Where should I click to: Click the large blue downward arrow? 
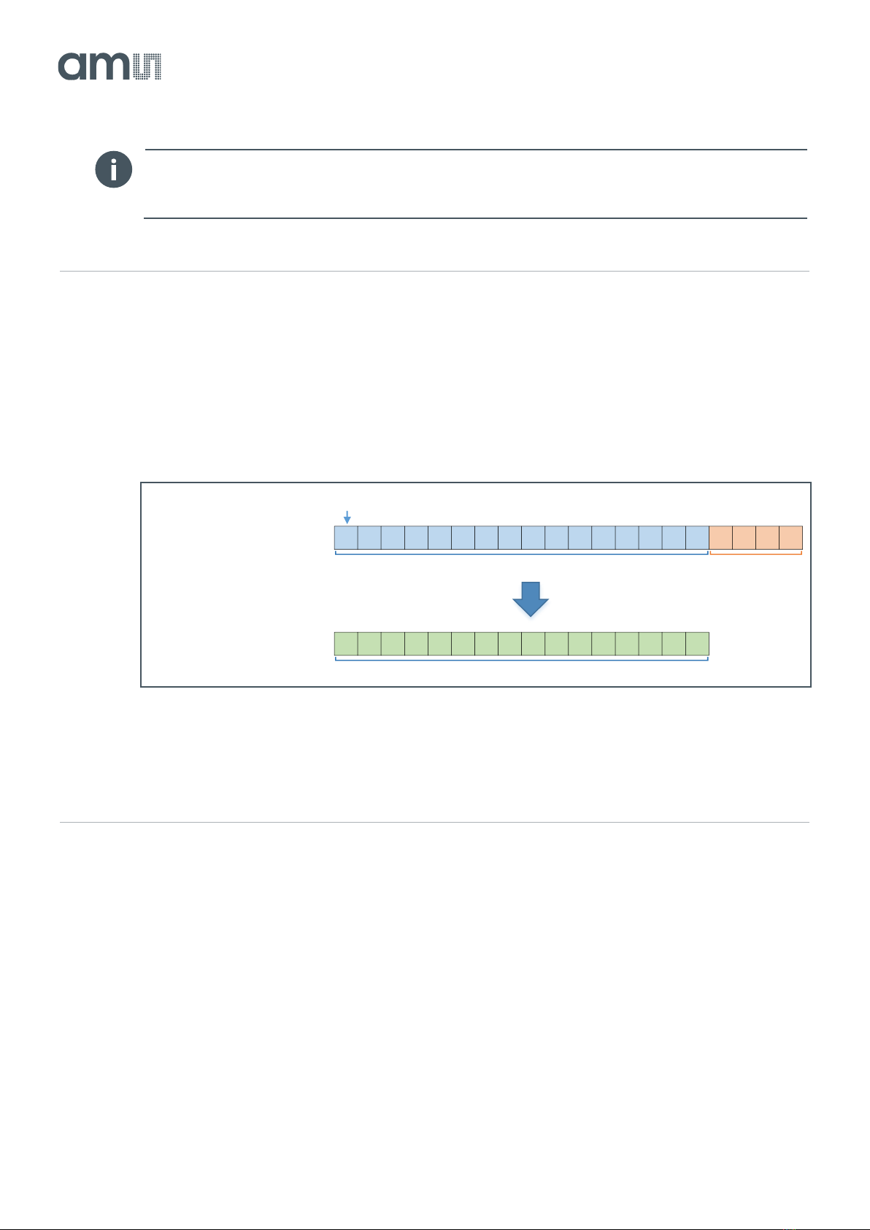[531, 599]
